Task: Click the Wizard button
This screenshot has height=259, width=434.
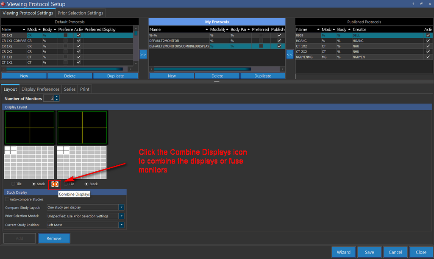Action: click(343, 252)
